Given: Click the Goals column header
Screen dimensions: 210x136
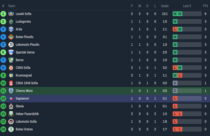Looking at the screenshot, I should tap(165, 6).
